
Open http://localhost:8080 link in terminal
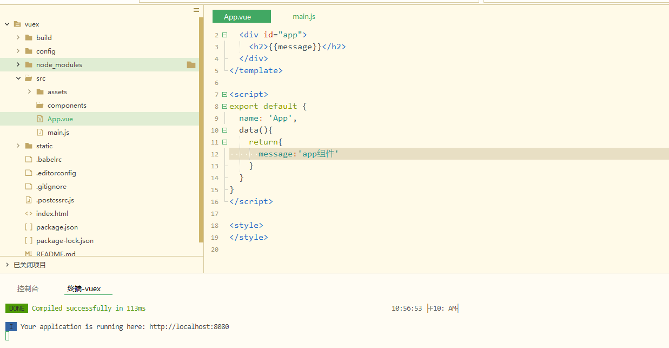(x=189, y=326)
